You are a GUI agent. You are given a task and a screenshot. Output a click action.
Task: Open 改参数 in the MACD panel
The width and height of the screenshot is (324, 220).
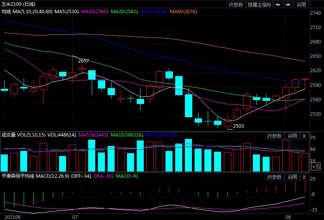click(x=275, y=177)
